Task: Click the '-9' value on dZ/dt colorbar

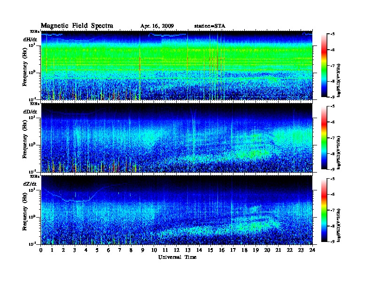Action: coord(332,242)
